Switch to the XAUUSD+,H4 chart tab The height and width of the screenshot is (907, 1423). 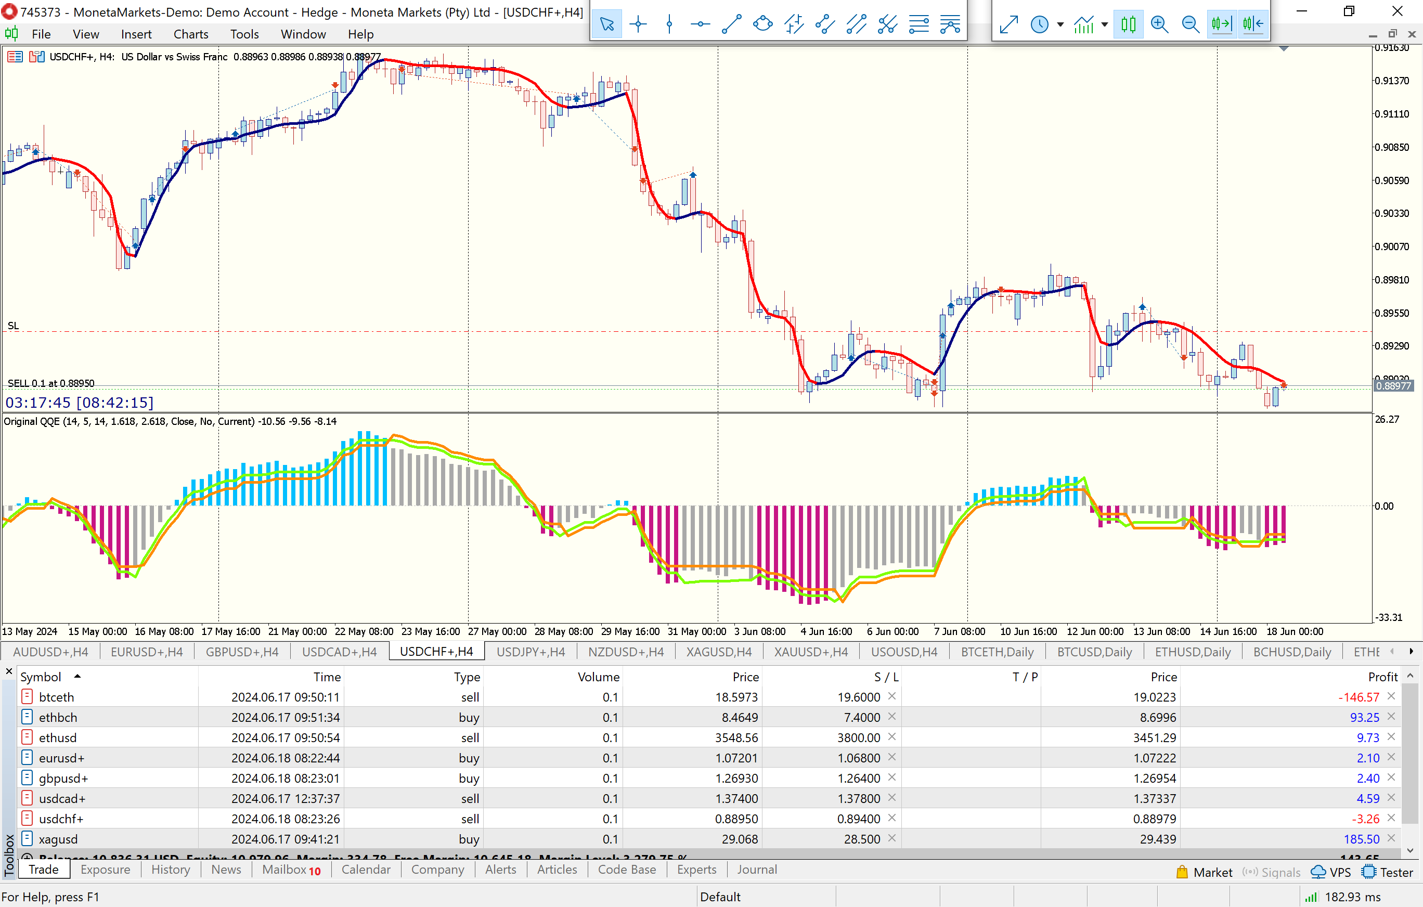click(x=810, y=652)
